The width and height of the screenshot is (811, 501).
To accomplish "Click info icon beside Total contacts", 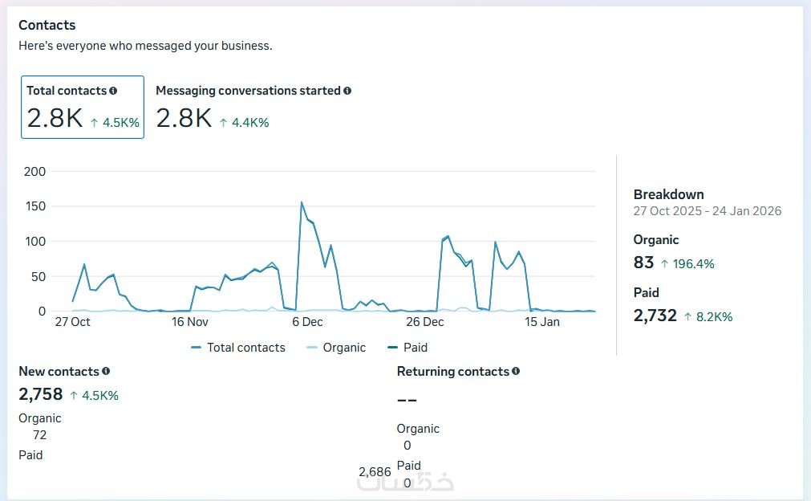I will [113, 92].
